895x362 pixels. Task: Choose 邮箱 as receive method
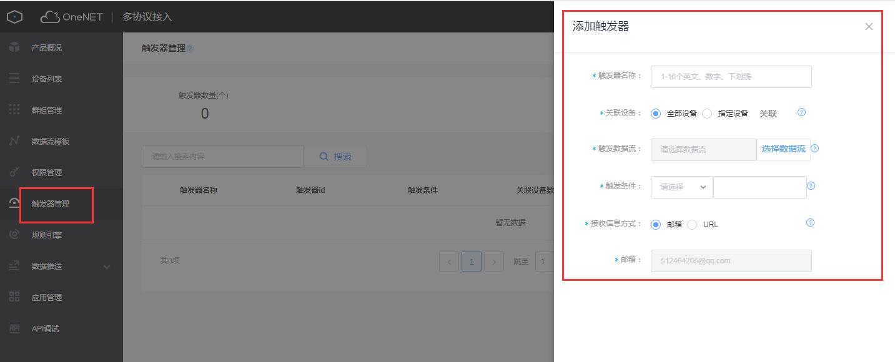656,225
